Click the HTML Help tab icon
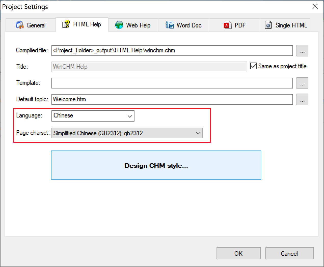The height and width of the screenshot is (267, 324). (66, 24)
